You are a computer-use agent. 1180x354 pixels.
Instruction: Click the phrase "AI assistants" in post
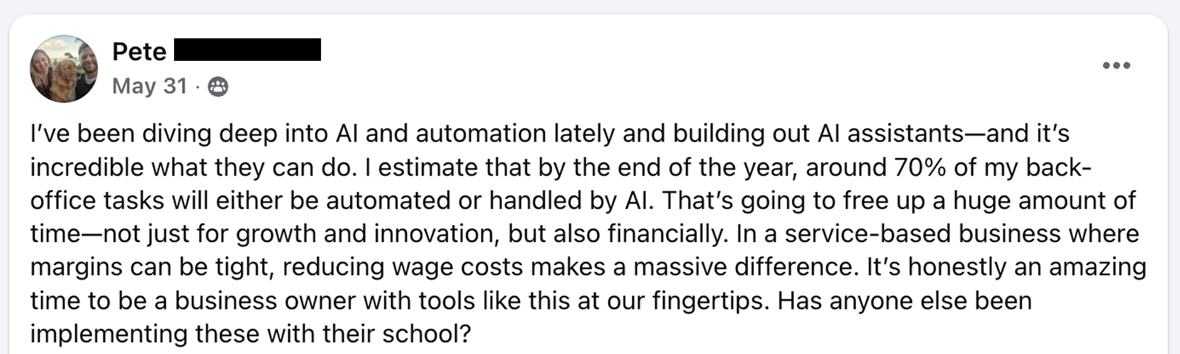click(x=891, y=134)
